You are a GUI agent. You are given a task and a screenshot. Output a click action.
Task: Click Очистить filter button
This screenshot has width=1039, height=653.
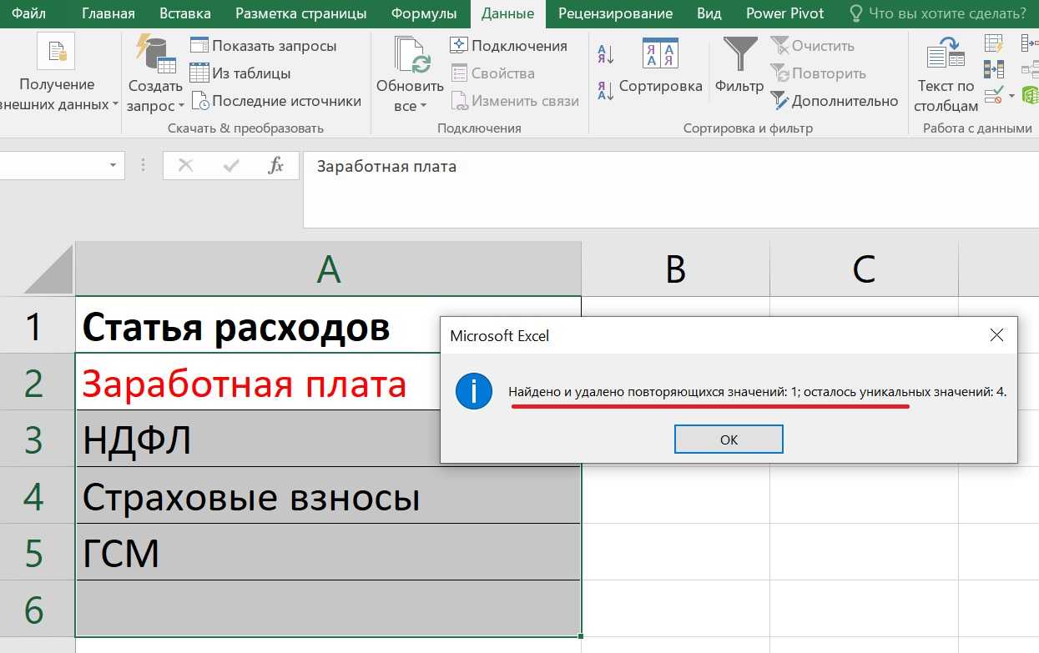812,46
